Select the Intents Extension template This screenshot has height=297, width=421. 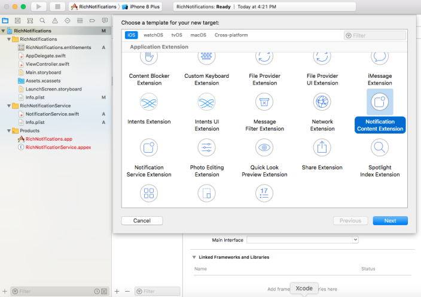149,109
